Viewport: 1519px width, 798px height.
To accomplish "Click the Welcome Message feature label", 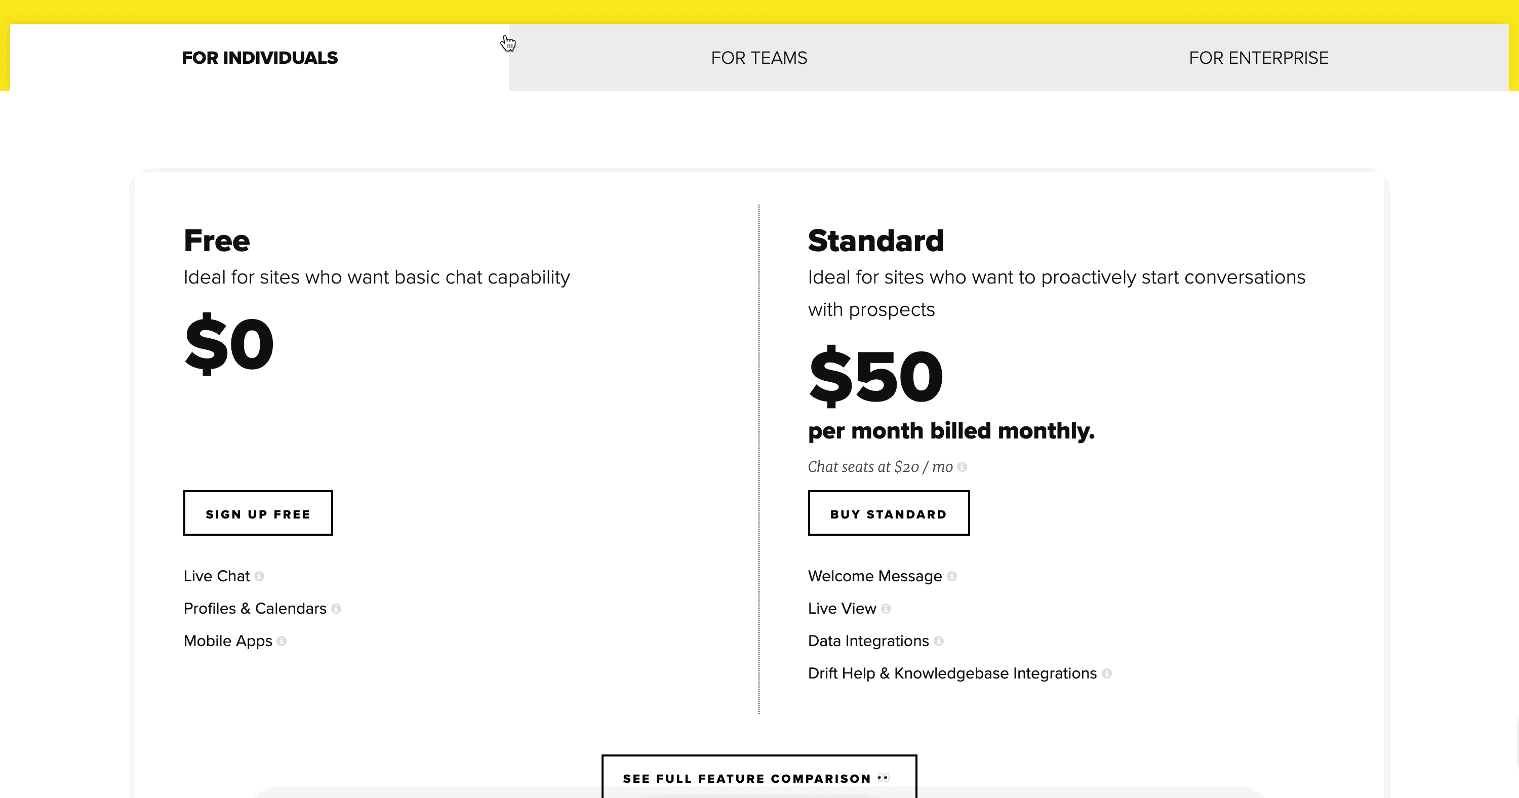I will pyautogui.click(x=874, y=576).
